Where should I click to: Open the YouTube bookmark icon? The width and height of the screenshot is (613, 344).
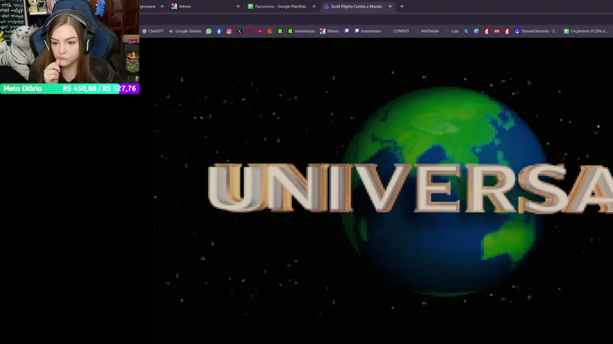coord(260,31)
